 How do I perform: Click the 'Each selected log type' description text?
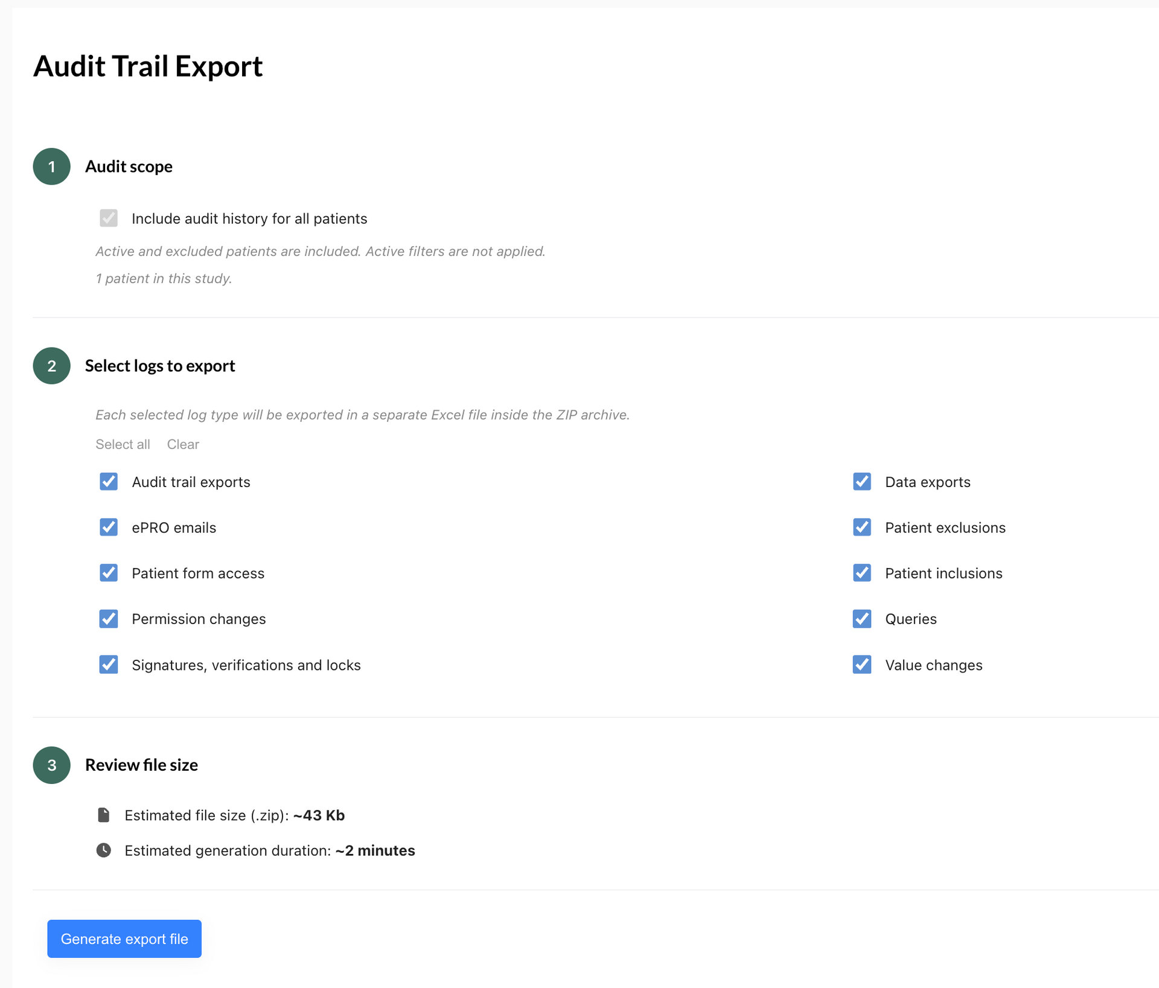point(362,415)
